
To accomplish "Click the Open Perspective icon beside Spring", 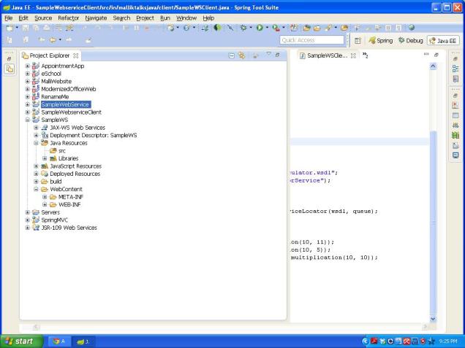I will (358, 41).
